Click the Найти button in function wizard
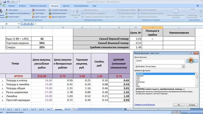 (192, 61)
